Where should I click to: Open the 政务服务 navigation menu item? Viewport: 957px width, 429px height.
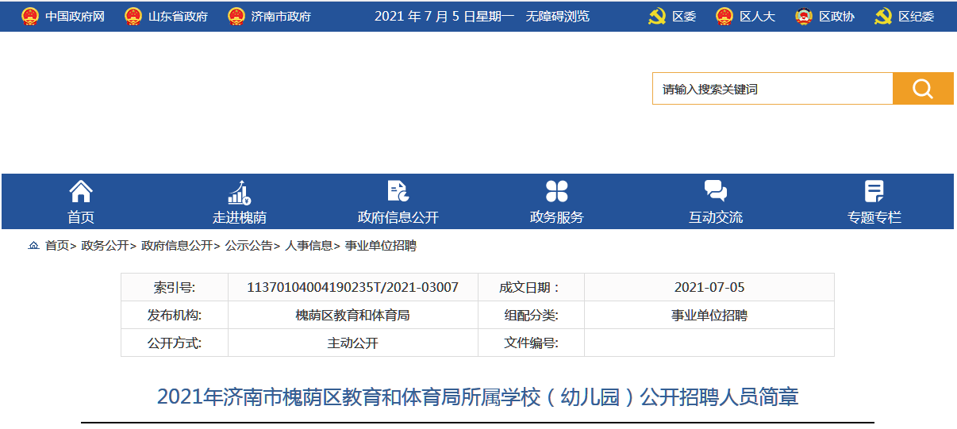point(557,217)
